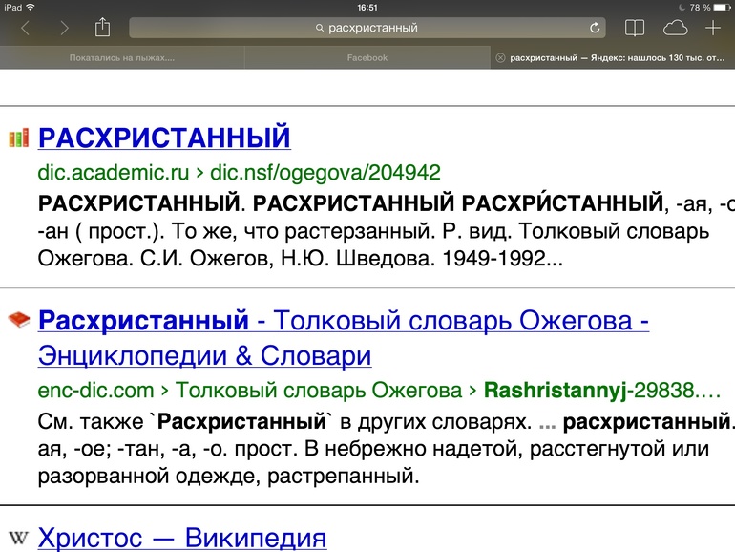Reload the page with refresh icon
The height and width of the screenshot is (552, 735).
pyautogui.click(x=595, y=28)
